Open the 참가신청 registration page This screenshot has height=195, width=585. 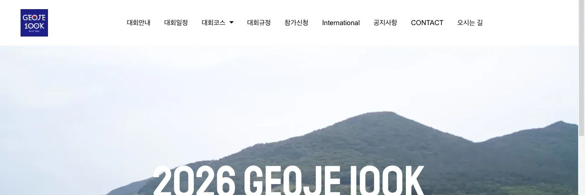tap(296, 23)
